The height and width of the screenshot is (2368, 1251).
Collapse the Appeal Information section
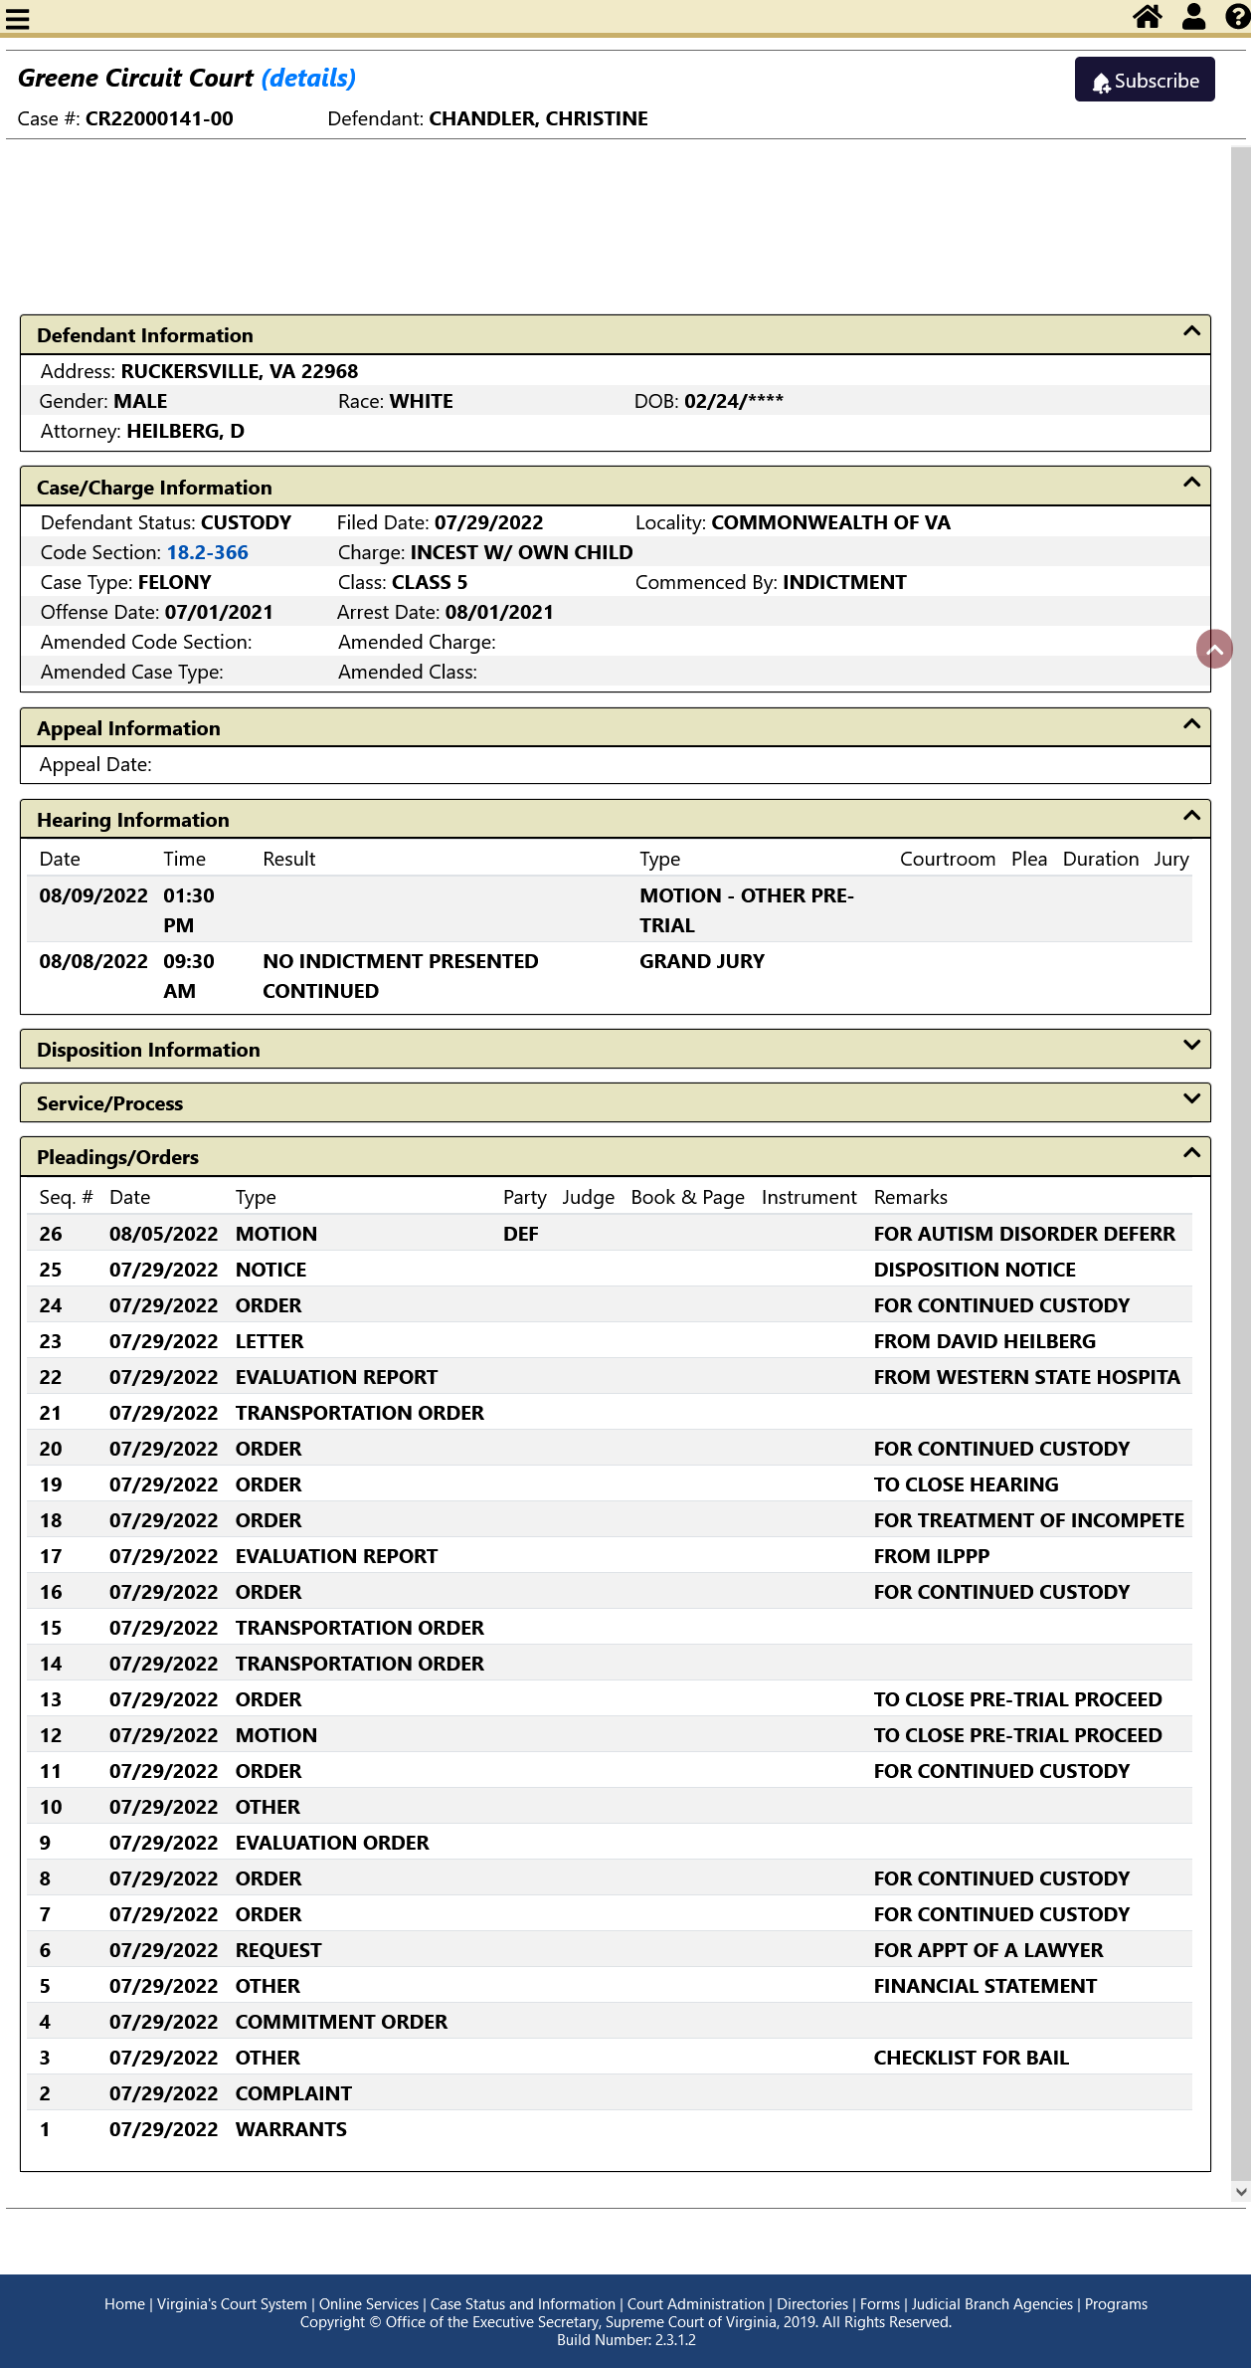[x=1191, y=723]
